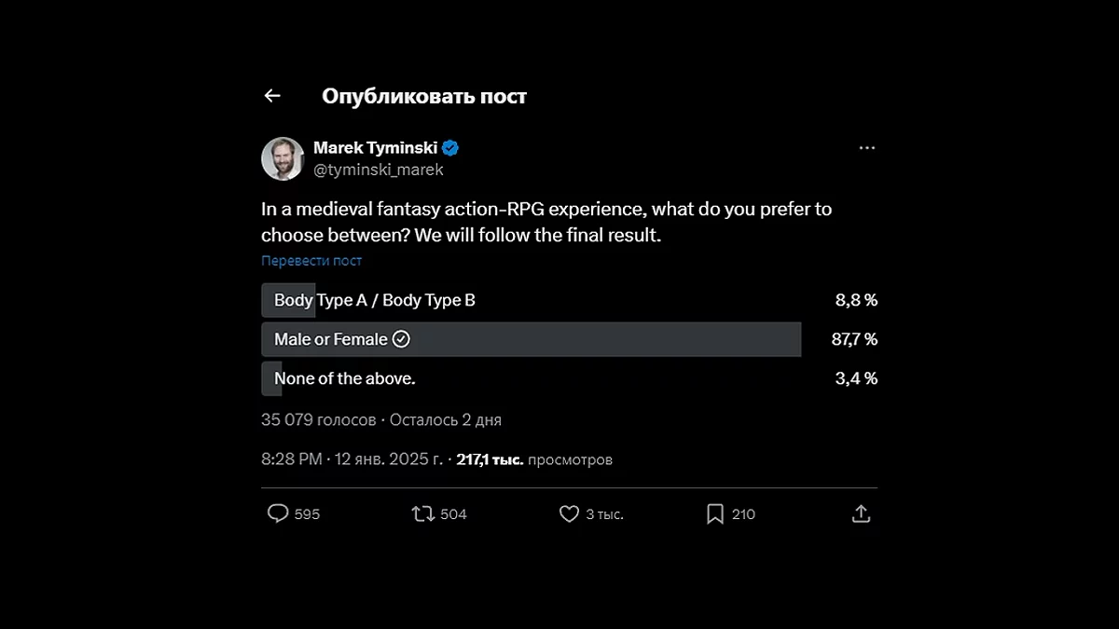
Task: Click the Marek Tyminski display name
Action: 375,148
